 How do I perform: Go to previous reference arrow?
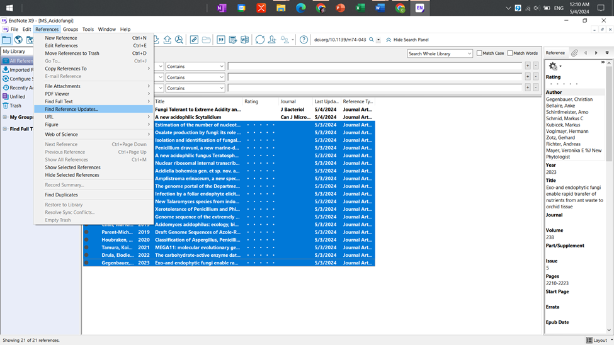586,53
